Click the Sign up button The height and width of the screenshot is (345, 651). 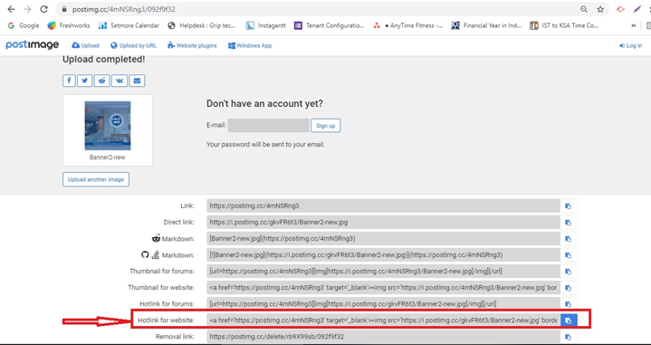tap(326, 126)
